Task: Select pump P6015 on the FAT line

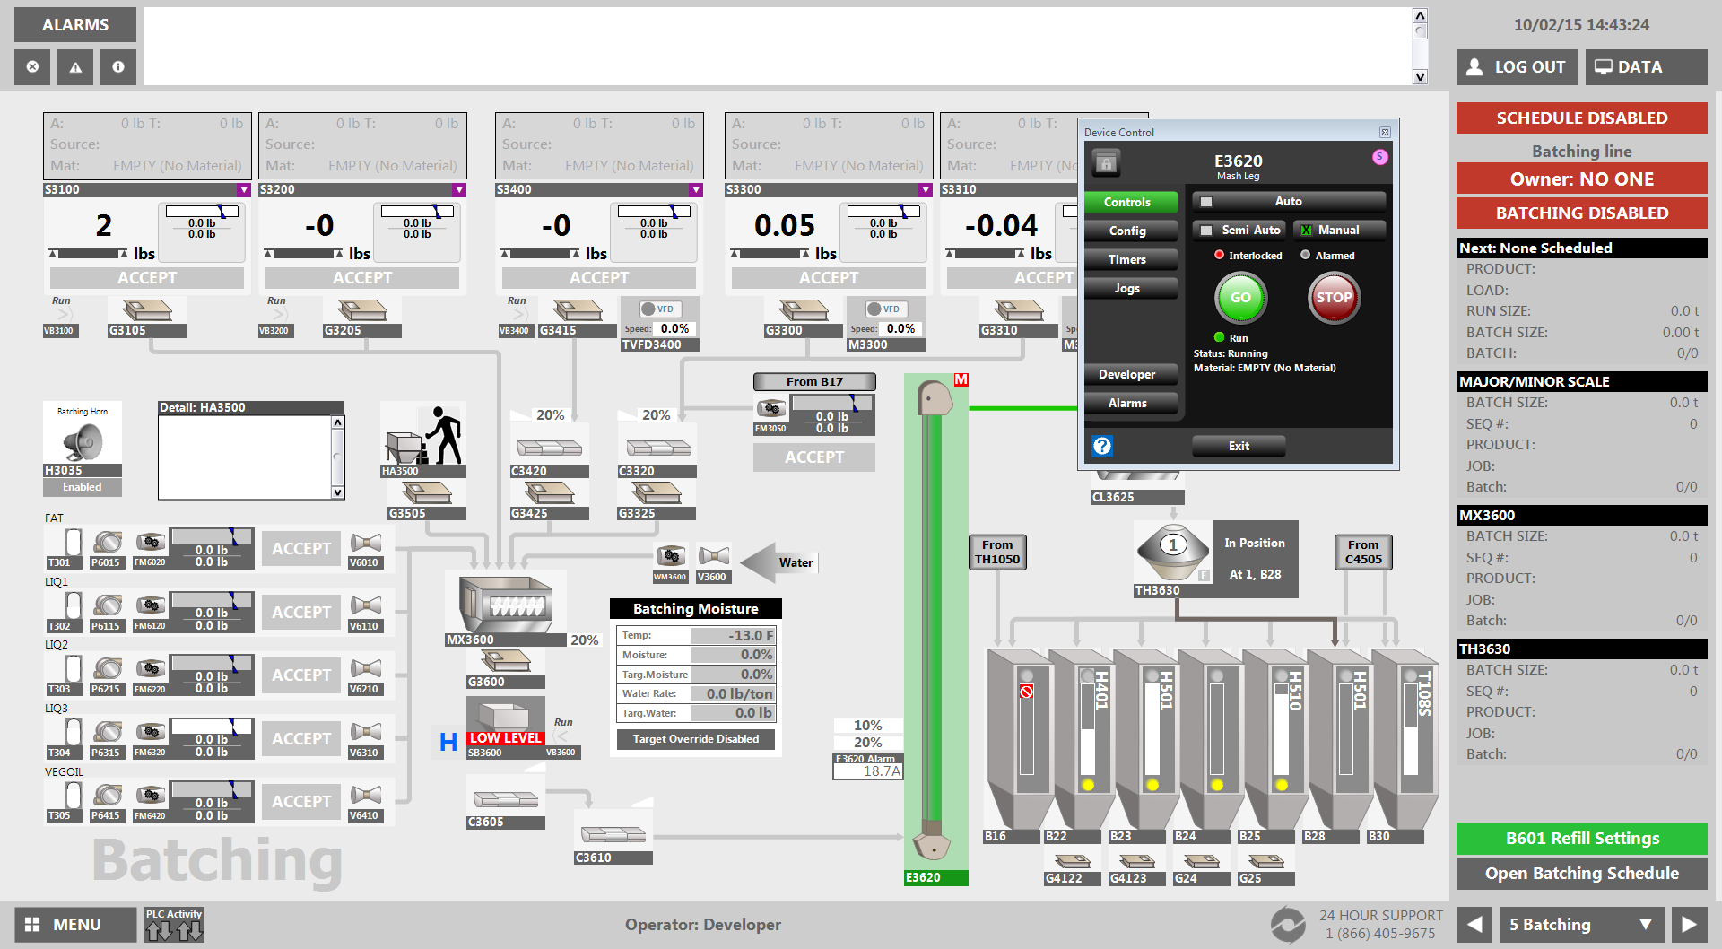Action: click(107, 542)
